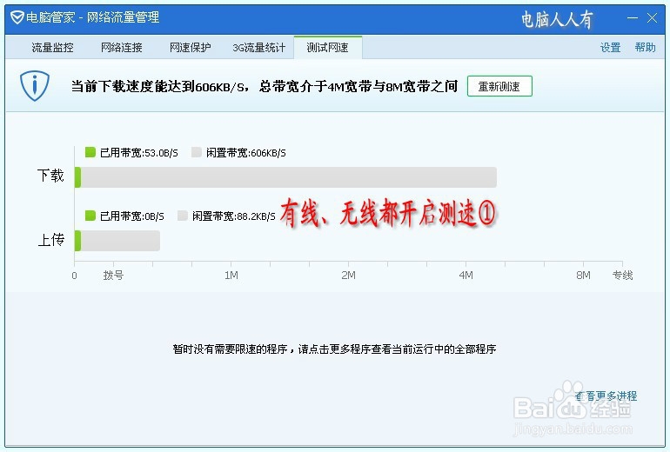Click the 4M axis label
The width and height of the screenshot is (670, 452).
tap(466, 276)
